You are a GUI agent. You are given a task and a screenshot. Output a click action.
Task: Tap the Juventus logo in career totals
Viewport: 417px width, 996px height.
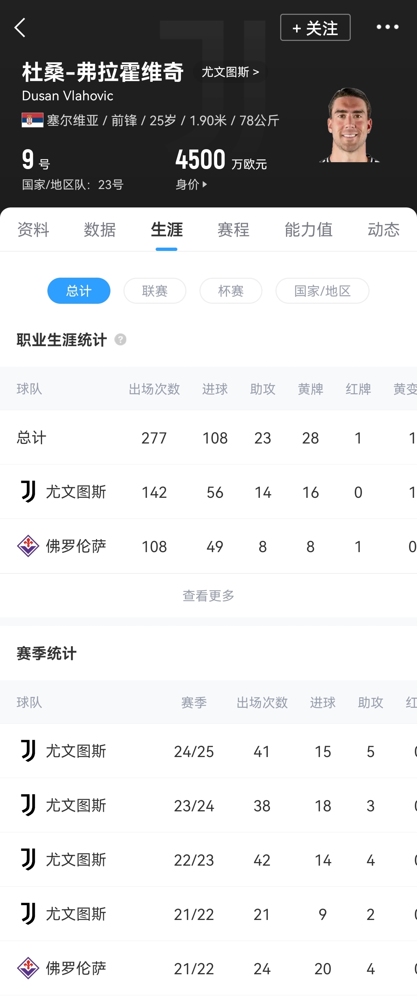(28, 492)
